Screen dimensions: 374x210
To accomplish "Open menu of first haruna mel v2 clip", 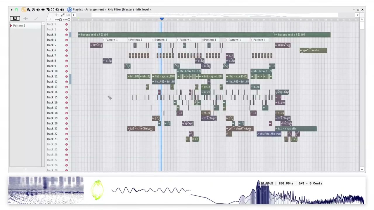I will [x=79, y=35].
